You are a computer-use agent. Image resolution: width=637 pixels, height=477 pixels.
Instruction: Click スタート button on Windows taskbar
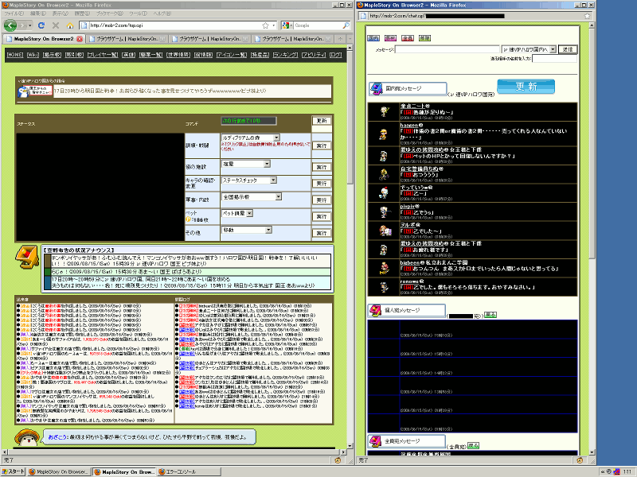[x=14, y=471]
